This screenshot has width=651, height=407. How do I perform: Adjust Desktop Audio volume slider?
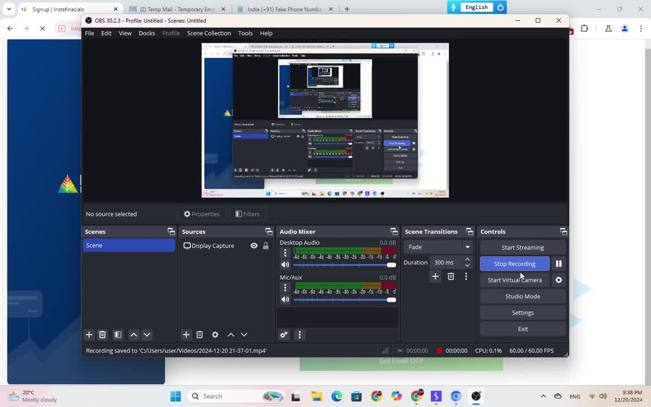click(345, 265)
